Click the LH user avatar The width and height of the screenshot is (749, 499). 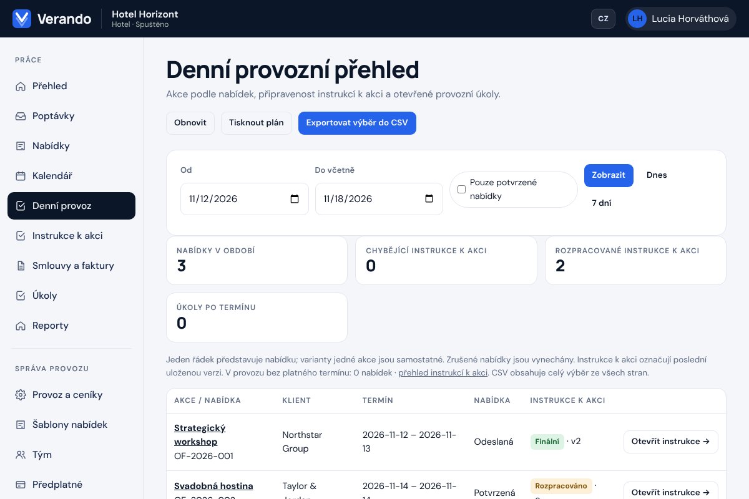637,19
